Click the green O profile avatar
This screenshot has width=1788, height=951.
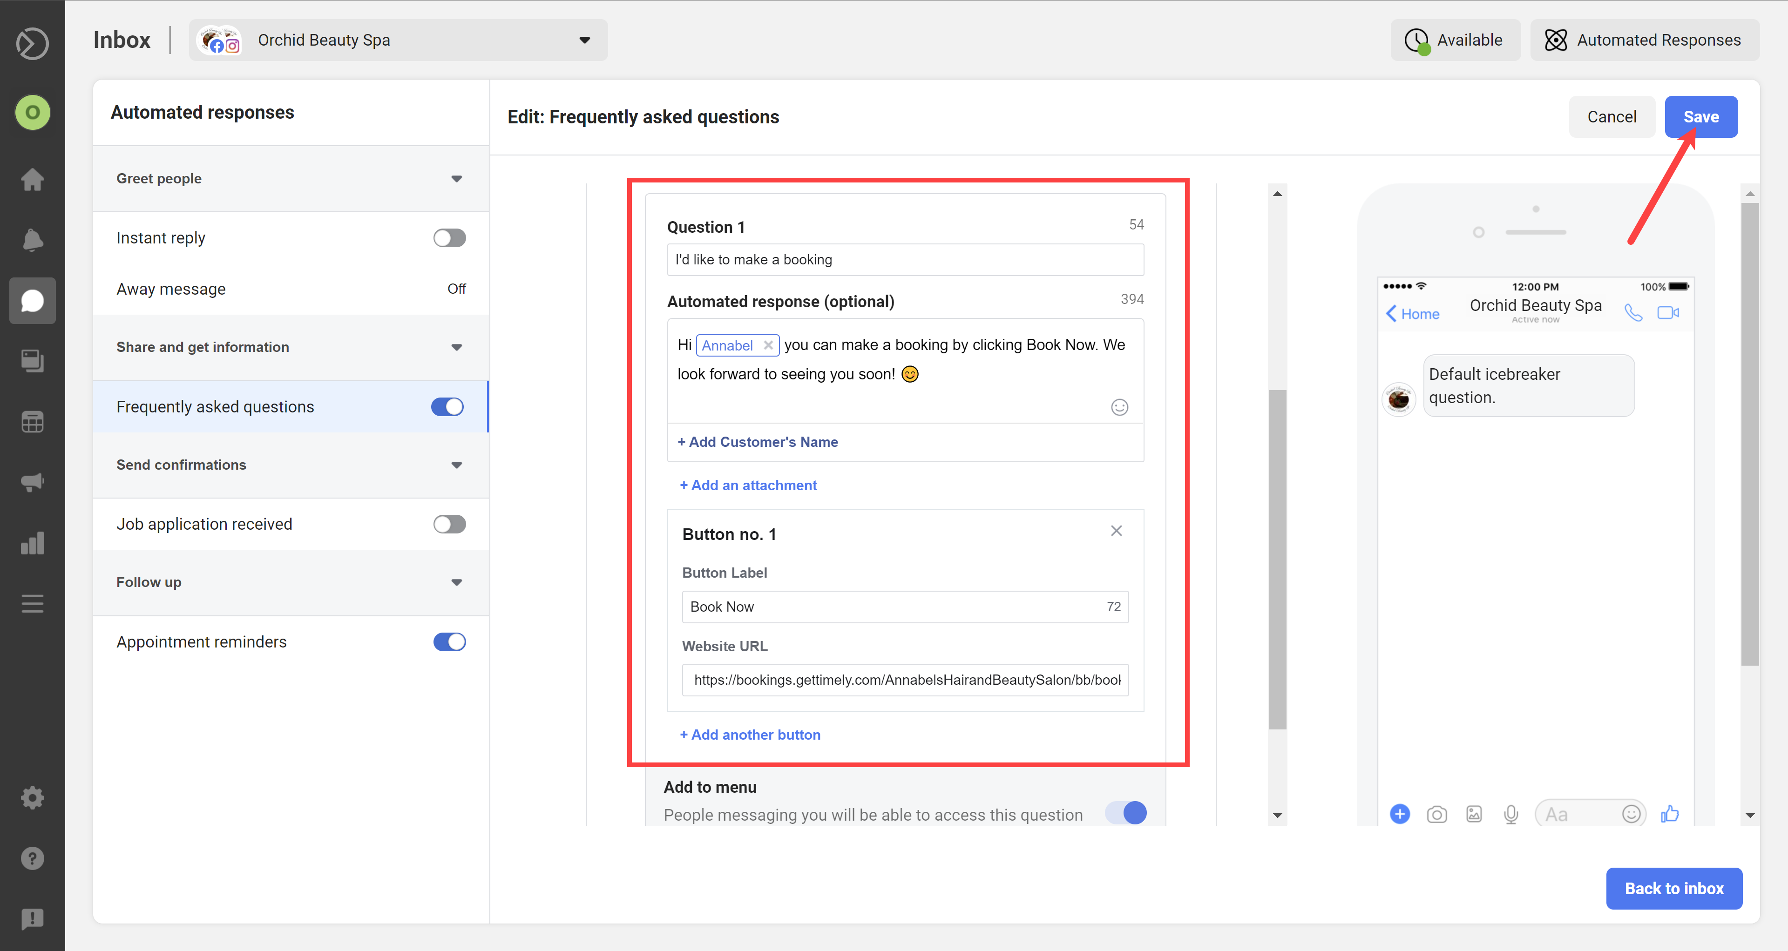pos(32,112)
